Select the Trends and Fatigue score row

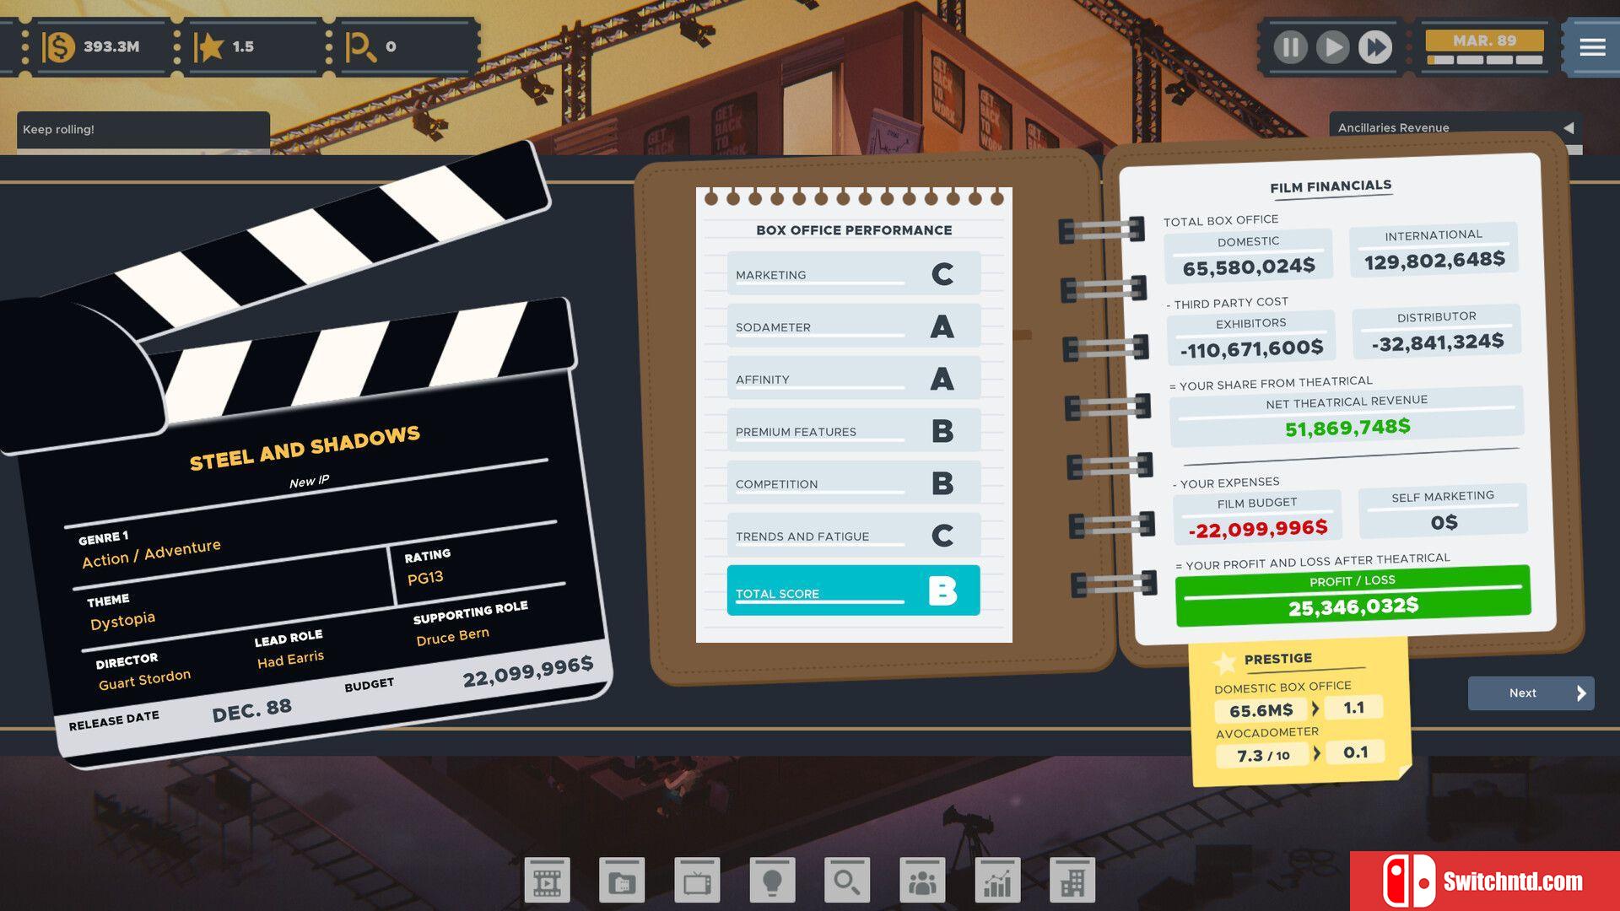click(853, 535)
